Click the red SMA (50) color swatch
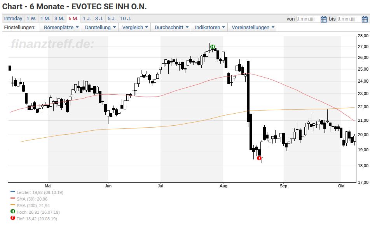The height and width of the screenshot is (225, 370). [x=13, y=198]
